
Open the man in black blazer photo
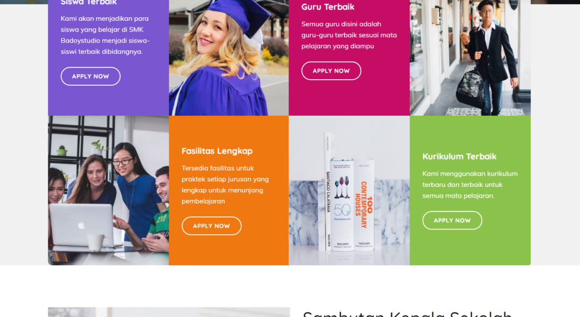point(470,57)
